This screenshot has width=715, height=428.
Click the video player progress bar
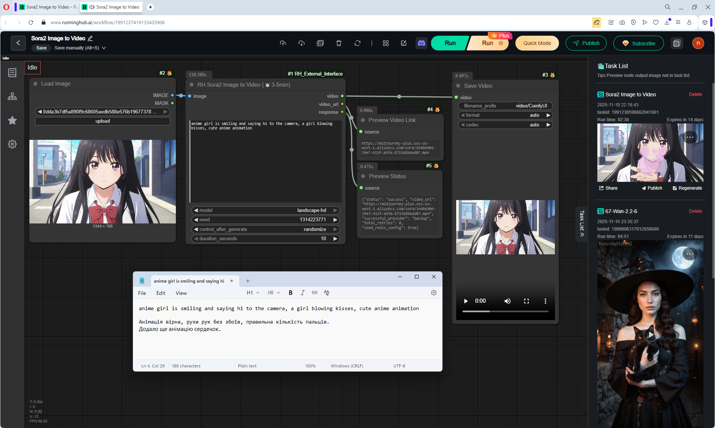505,311
